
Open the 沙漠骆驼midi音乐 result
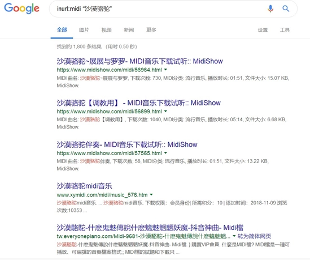85,186
